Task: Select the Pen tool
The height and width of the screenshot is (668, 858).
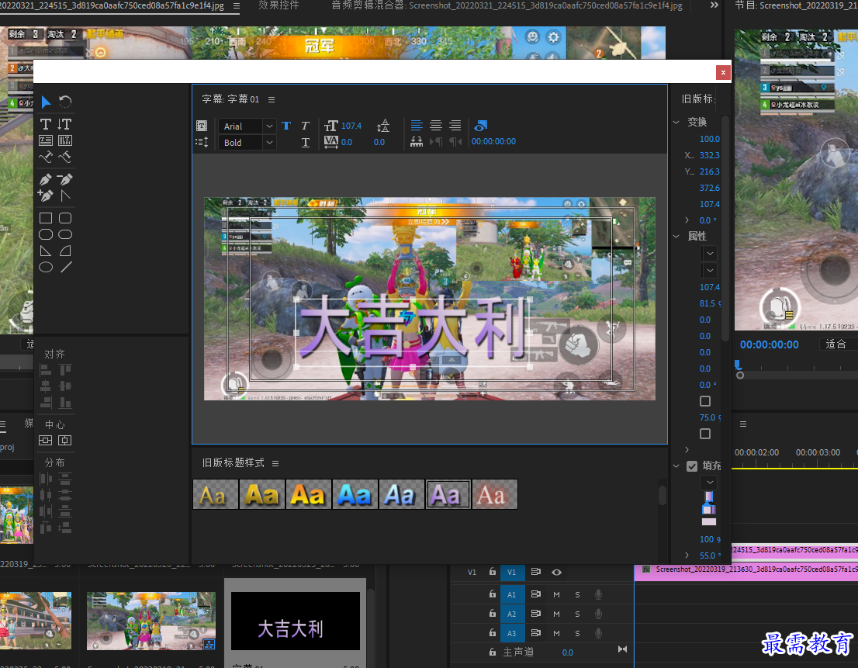Action: pos(46,179)
